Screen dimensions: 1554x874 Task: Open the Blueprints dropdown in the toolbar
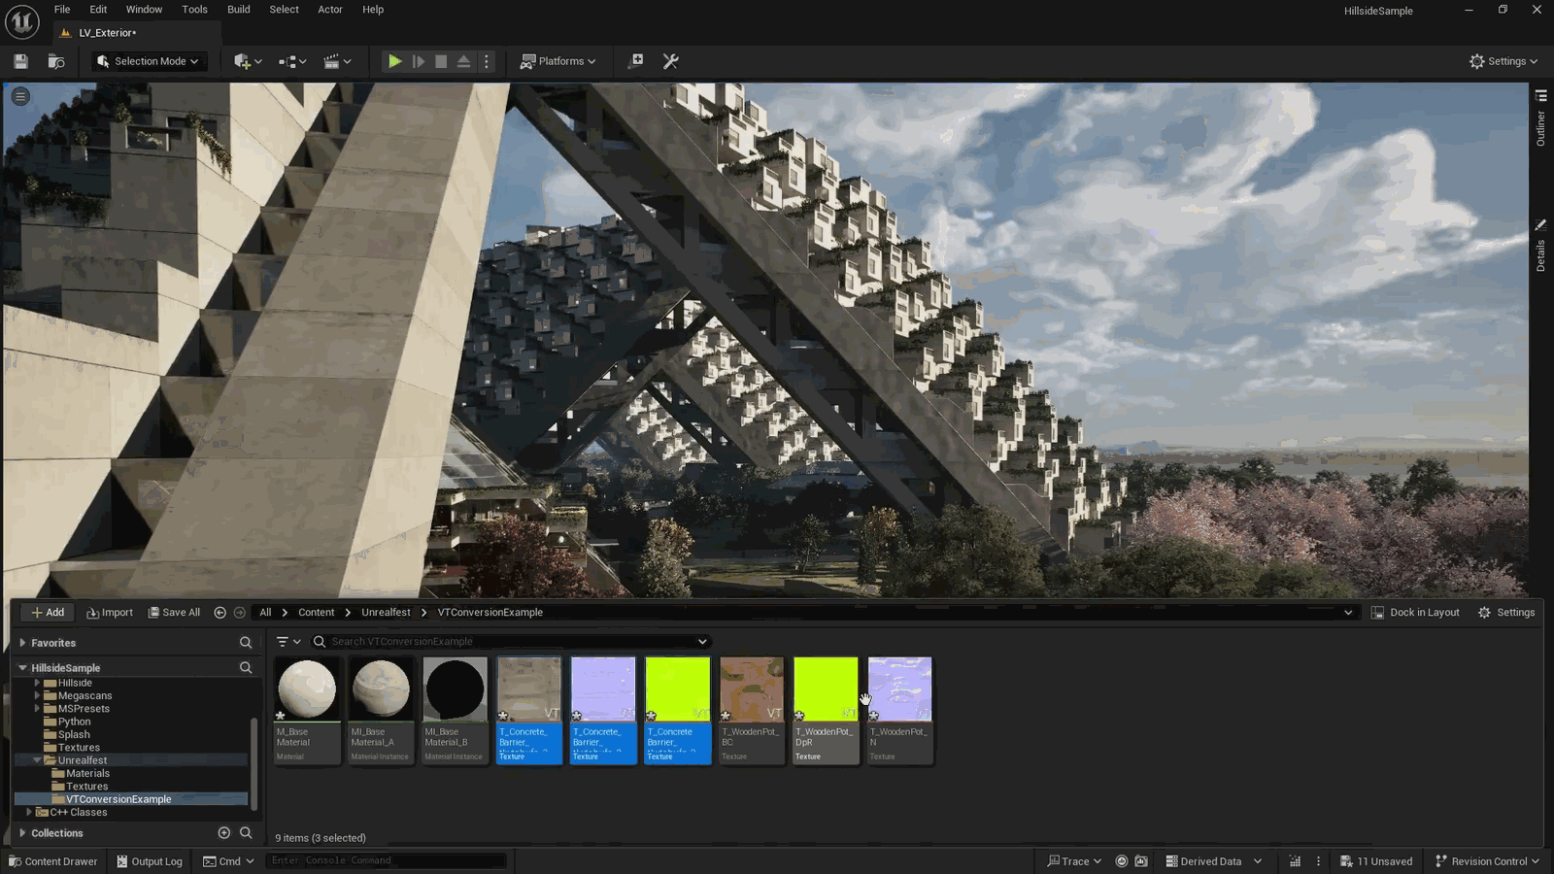[x=292, y=61]
